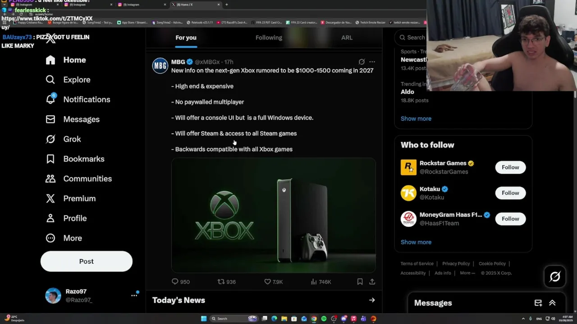Expand the Messages drawer
577x324 pixels.
point(552,303)
